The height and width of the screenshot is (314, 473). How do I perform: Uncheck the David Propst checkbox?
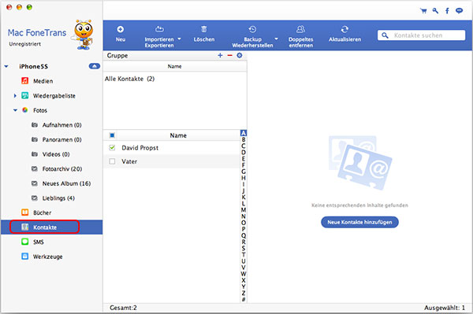(112, 147)
